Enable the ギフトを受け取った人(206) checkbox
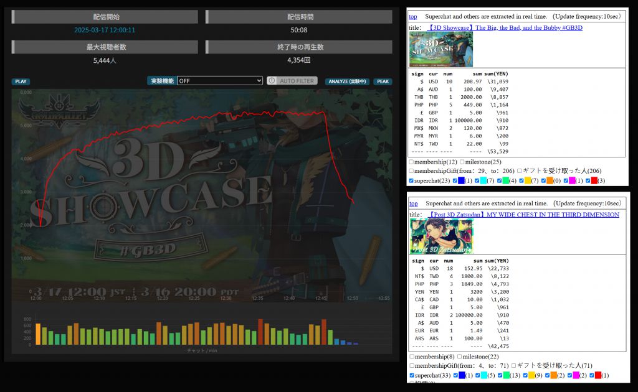The height and width of the screenshot is (392, 638). pyautogui.click(x=520, y=171)
